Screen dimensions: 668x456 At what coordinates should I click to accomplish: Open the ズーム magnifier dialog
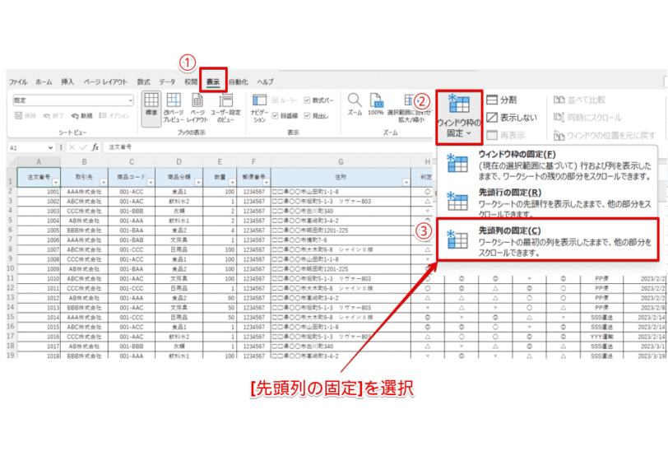tap(355, 105)
